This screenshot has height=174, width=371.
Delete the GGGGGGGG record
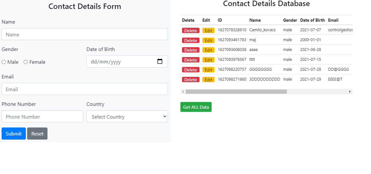click(x=191, y=70)
